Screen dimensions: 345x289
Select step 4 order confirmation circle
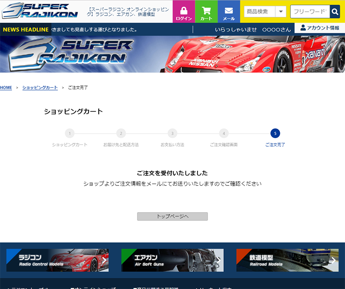(223, 133)
